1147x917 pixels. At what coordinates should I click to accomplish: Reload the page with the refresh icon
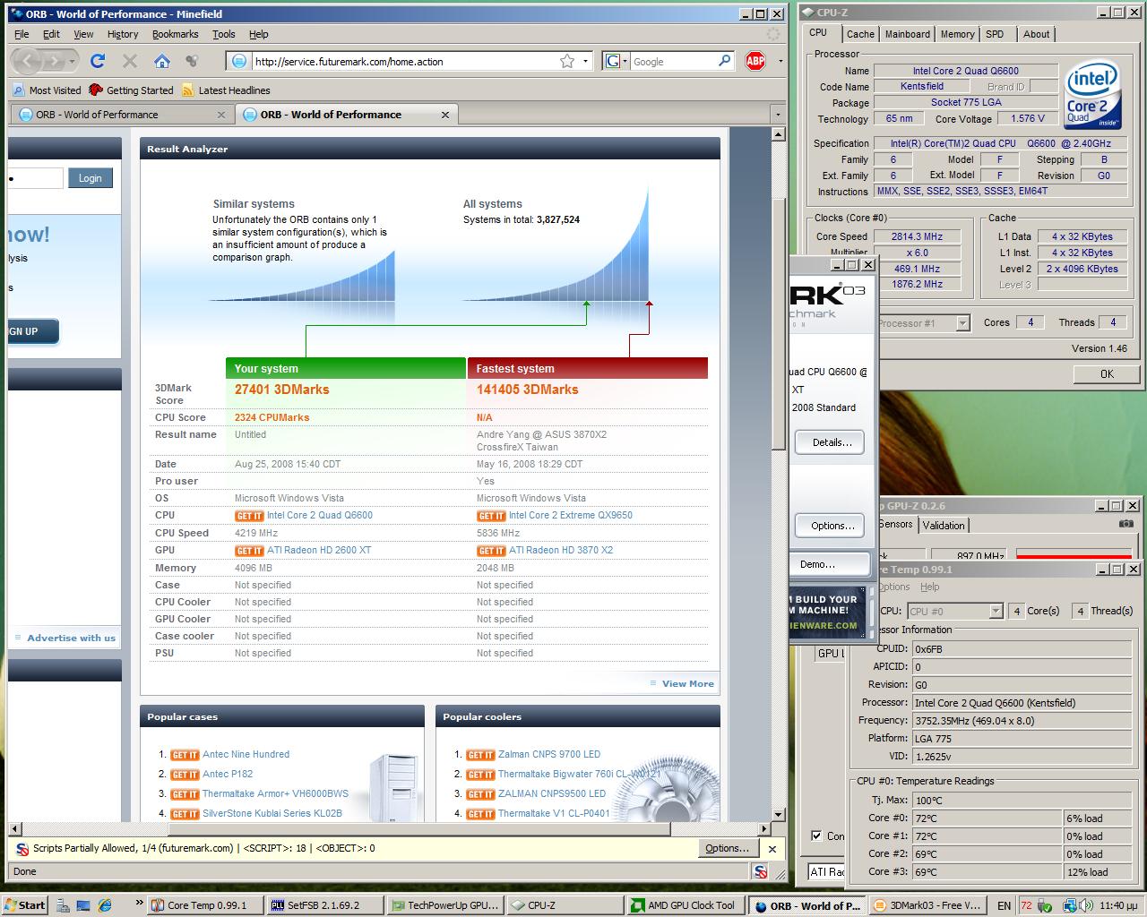point(98,61)
